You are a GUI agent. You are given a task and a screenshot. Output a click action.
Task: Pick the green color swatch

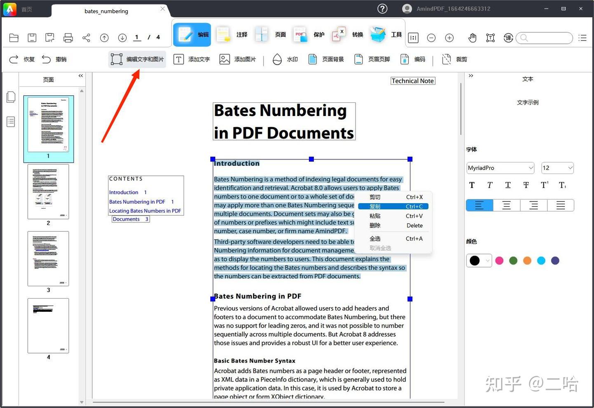click(x=514, y=261)
